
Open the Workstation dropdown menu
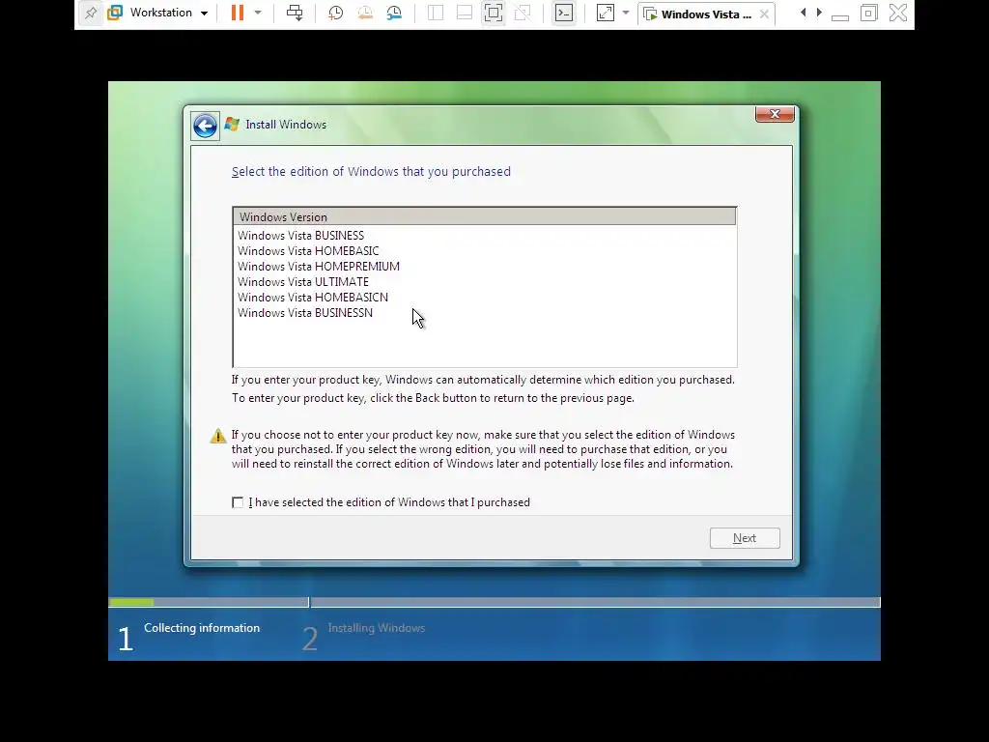158,13
